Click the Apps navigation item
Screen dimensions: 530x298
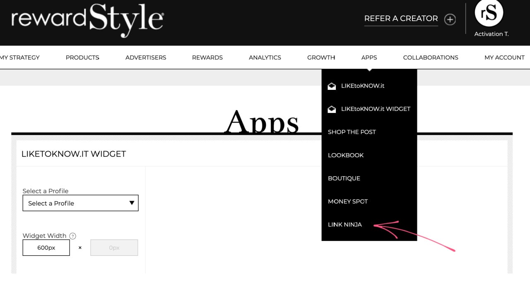coord(369,58)
